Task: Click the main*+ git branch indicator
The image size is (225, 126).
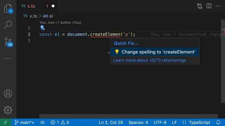Action: coord(24,122)
